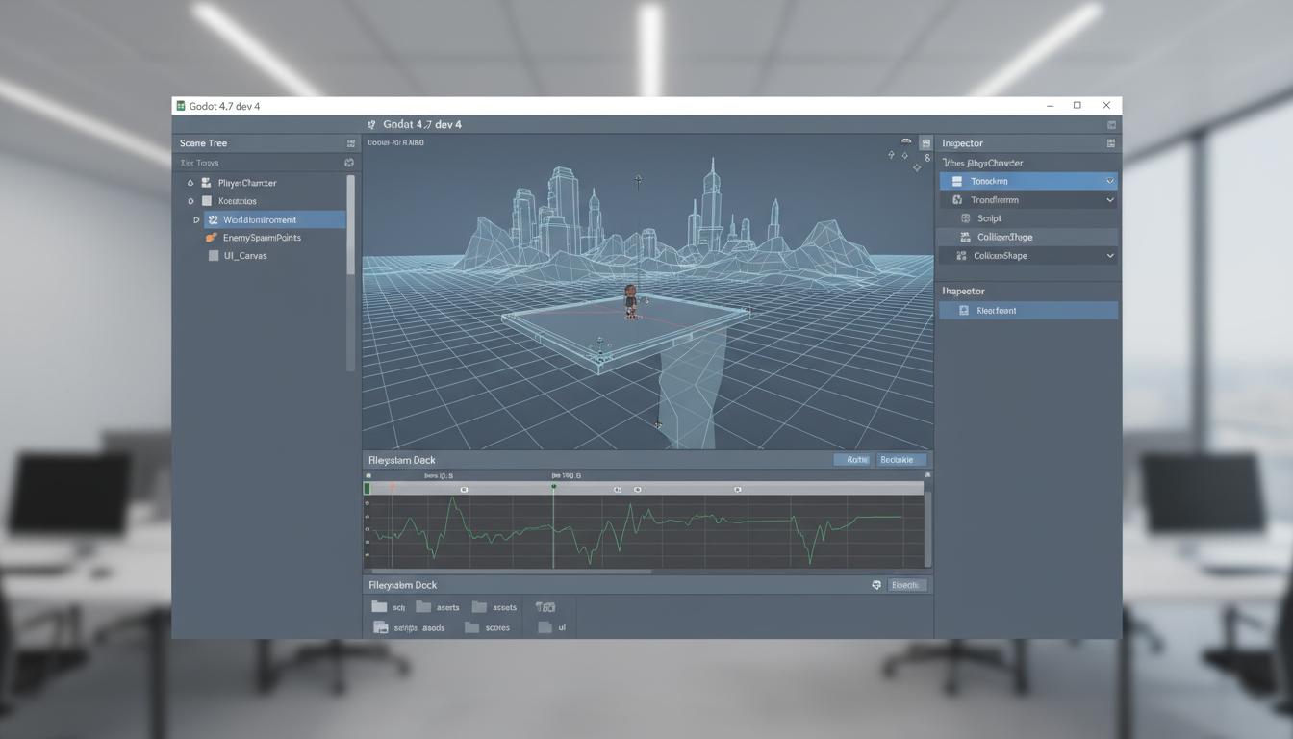The image size is (1293, 739).
Task: Collapse the highlighted Transform dropdown in Inspector
Action: [x=1110, y=181]
